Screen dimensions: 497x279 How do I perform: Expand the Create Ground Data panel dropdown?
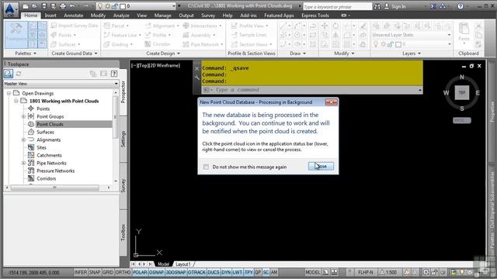(75, 53)
